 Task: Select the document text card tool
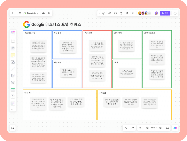tap(13, 97)
